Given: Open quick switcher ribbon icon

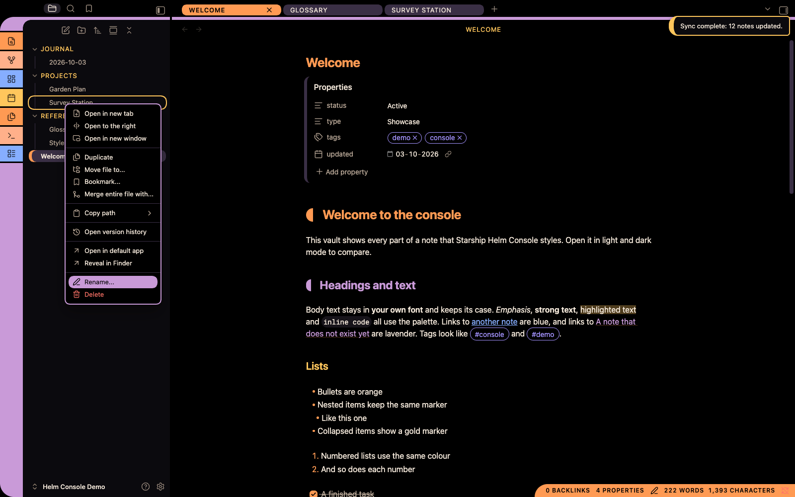Looking at the screenshot, I should pos(11,41).
